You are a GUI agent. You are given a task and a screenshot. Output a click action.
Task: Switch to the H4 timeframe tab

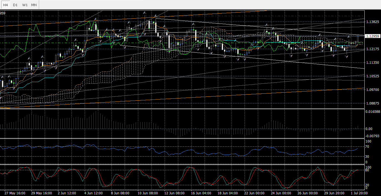(6, 5)
